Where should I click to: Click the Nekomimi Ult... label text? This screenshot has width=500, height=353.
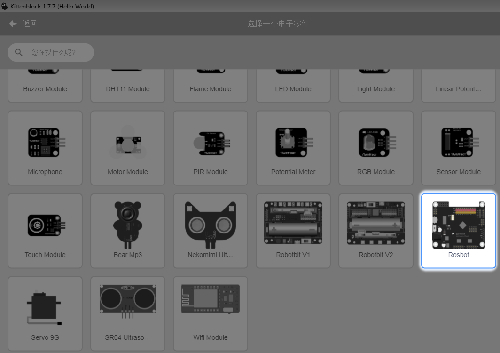pos(211,255)
